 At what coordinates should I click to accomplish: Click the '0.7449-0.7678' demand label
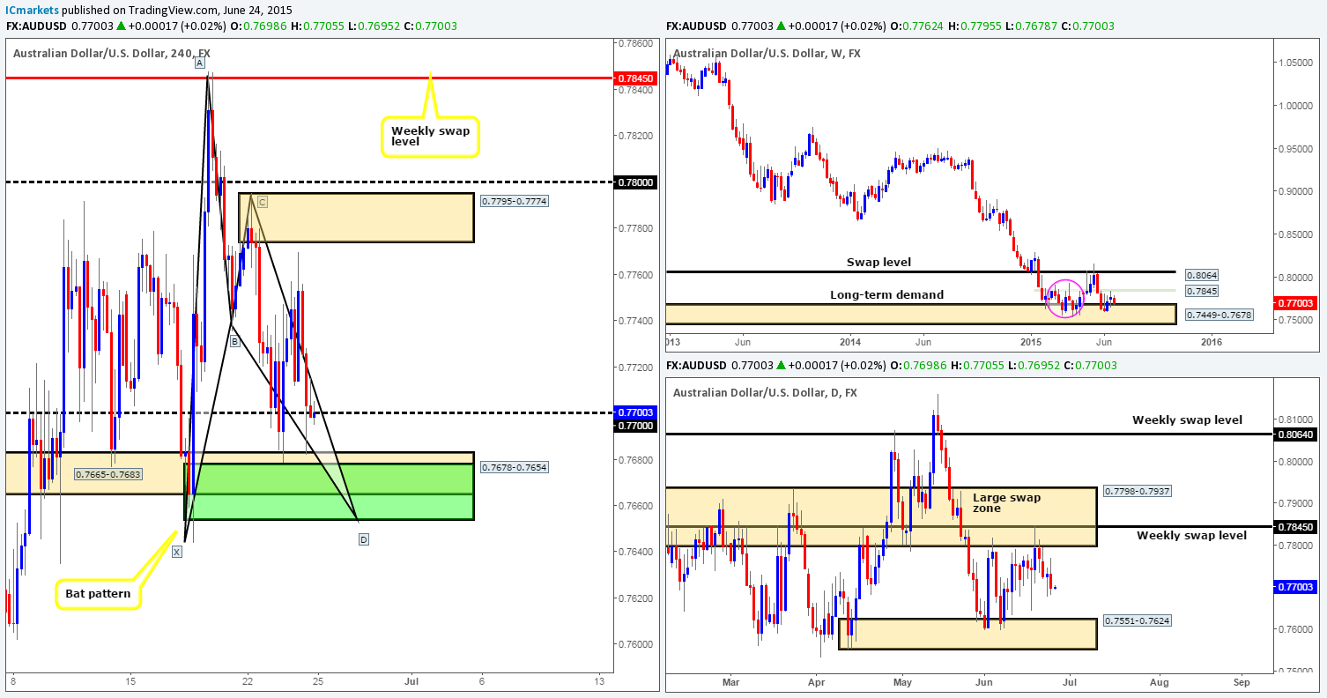pyautogui.click(x=1220, y=313)
